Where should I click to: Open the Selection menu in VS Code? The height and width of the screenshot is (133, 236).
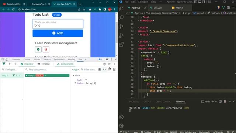click(x=143, y=2)
